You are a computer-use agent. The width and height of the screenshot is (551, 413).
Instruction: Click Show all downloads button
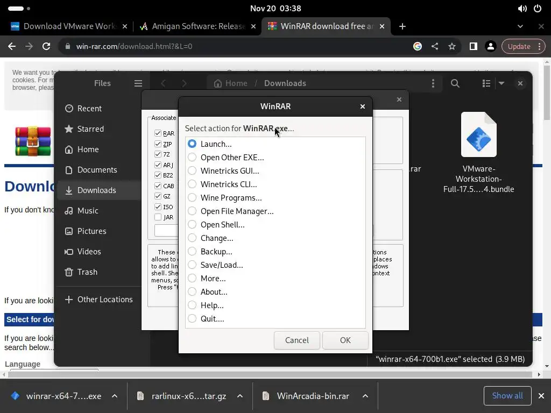pos(507,396)
